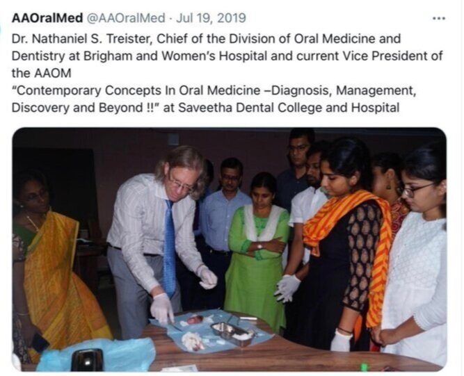Viewport: 464px width, 376px height.
Task: Click the text 'Brigham and Women's Hospital'
Action: pyautogui.click(x=175, y=56)
